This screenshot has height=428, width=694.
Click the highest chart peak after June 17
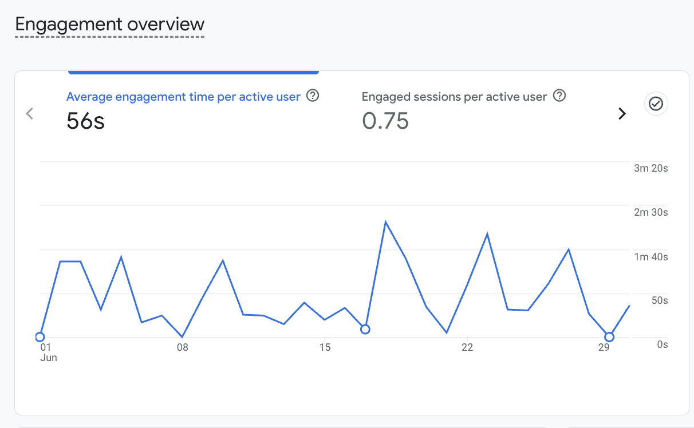[386, 222]
